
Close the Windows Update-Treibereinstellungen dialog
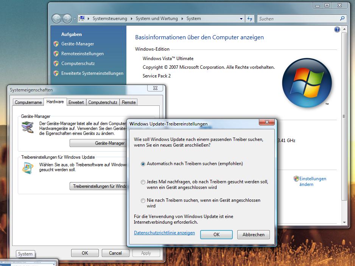coord(267,122)
